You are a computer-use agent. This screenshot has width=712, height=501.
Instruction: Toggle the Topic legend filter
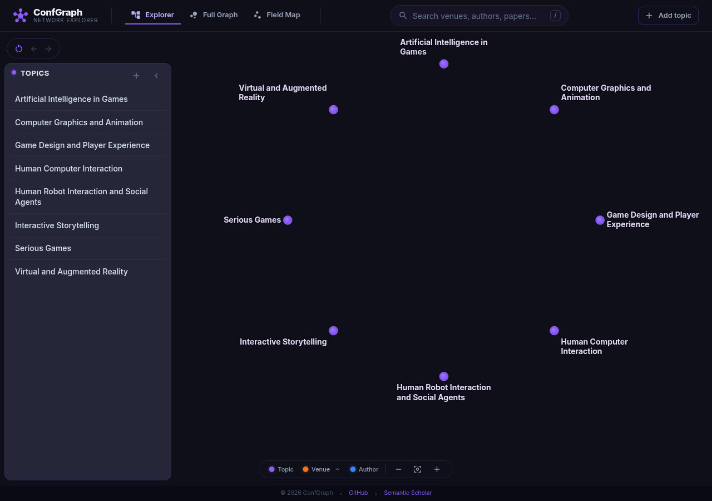pyautogui.click(x=281, y=469)
